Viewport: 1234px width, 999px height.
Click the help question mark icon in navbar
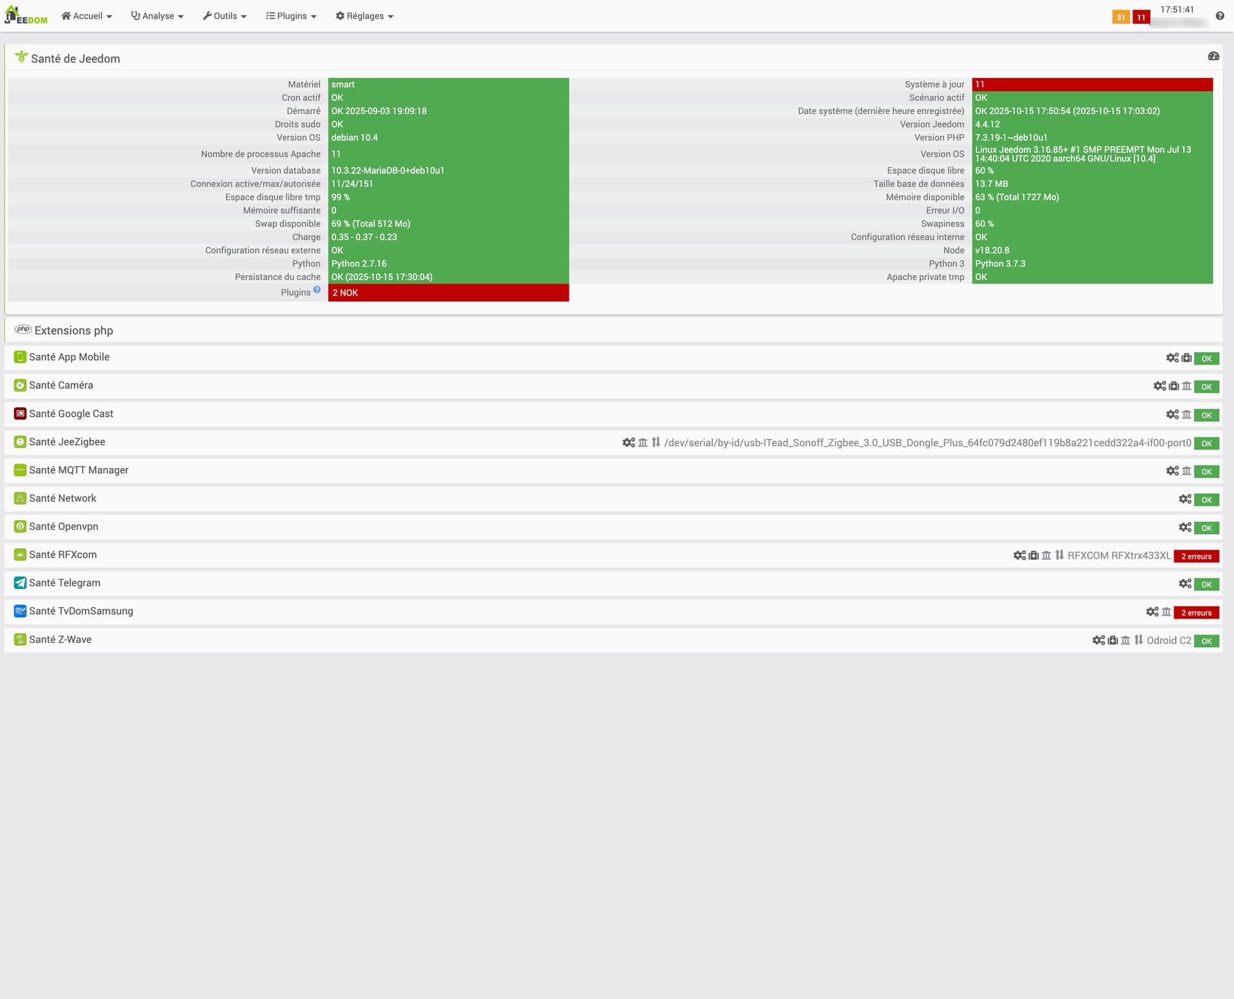click(x=1219, y=16)
